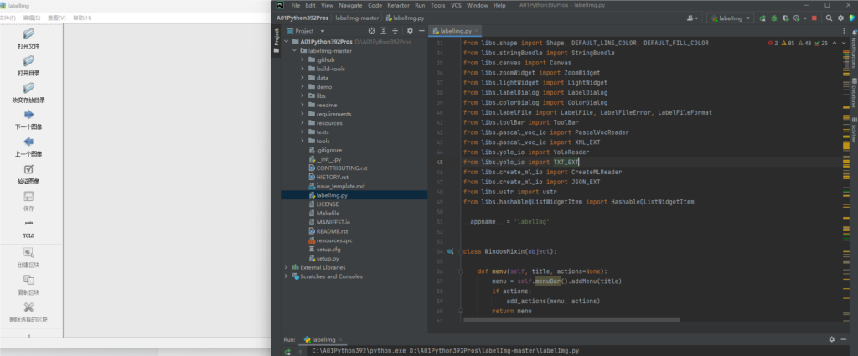Click error count indicator showing 2
The image size is (858, 356).
point(773,43)
